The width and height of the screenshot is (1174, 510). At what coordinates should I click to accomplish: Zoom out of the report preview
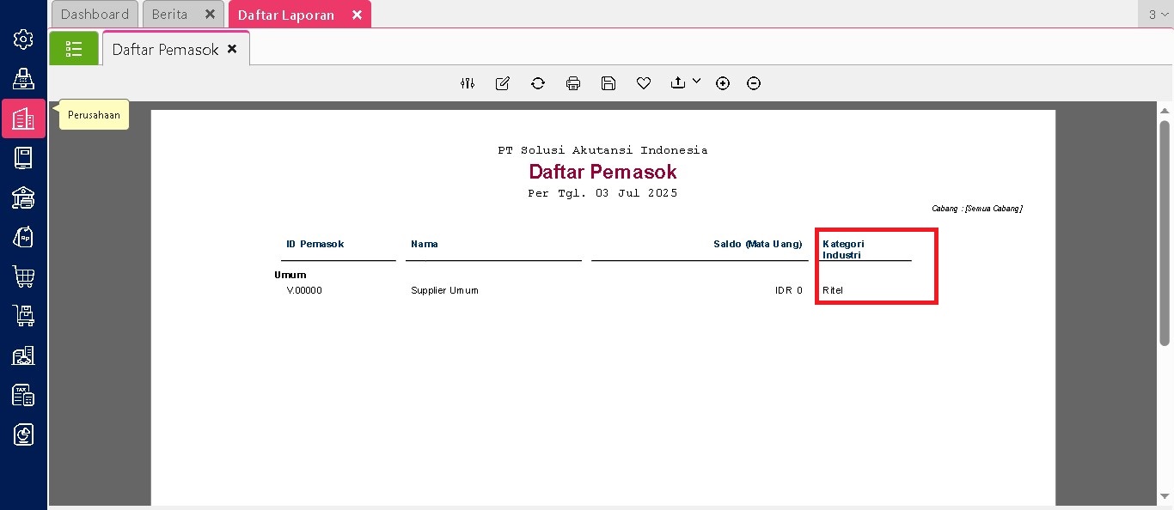click(x=754, y=83)
